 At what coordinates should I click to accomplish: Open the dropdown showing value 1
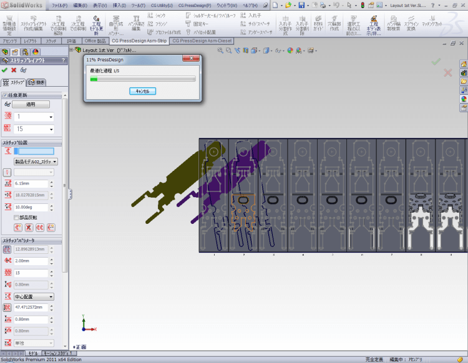[x=34, y=117]
